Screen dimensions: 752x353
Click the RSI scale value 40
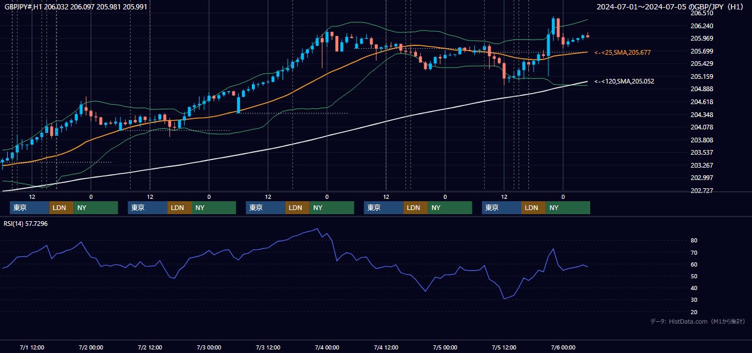pos(694,288)
